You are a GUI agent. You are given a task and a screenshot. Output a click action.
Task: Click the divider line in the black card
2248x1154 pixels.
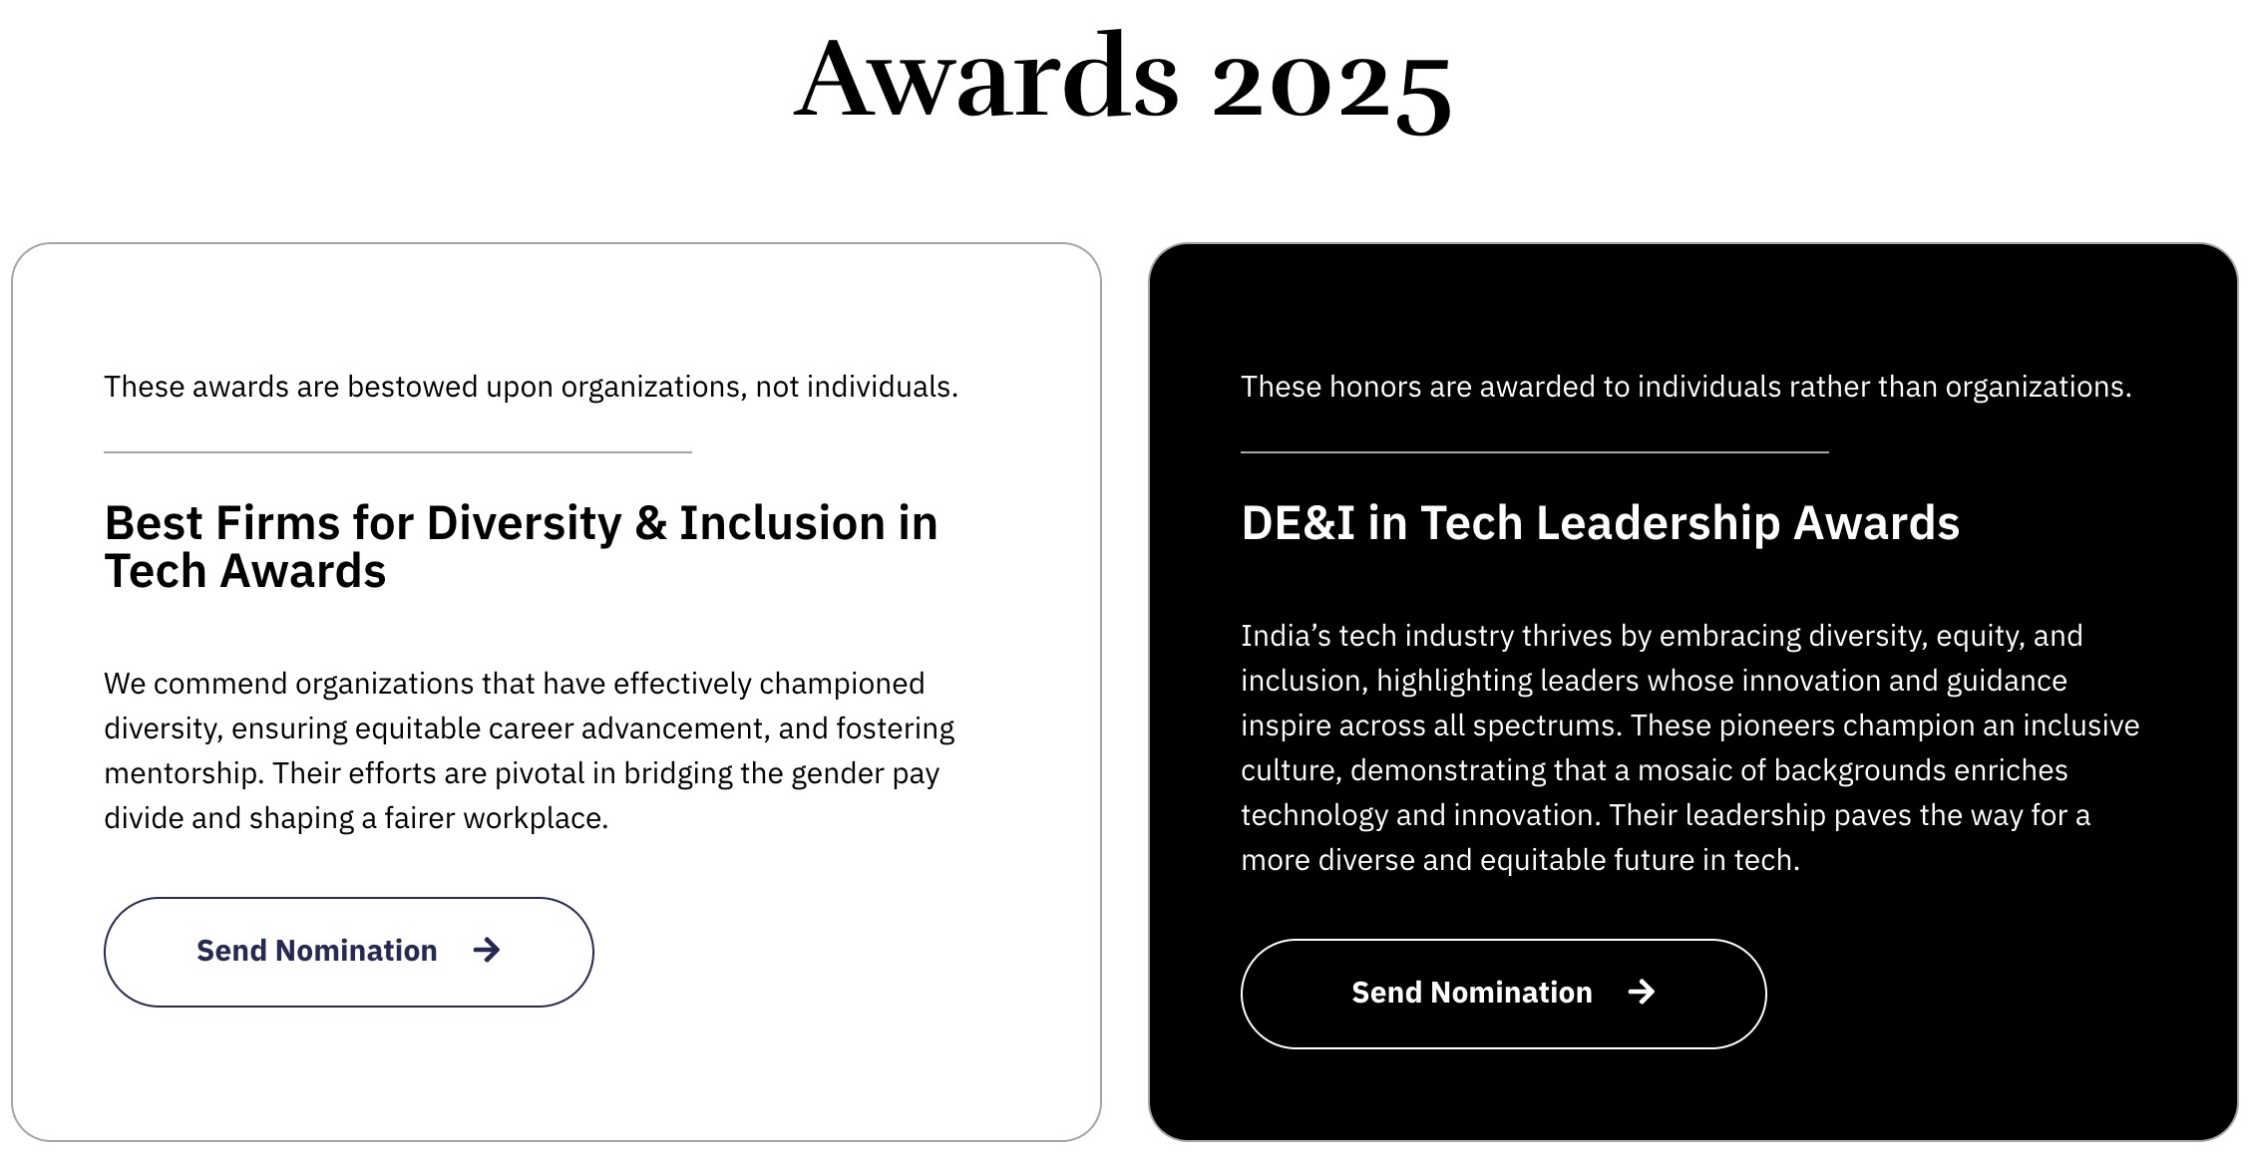1534,452
